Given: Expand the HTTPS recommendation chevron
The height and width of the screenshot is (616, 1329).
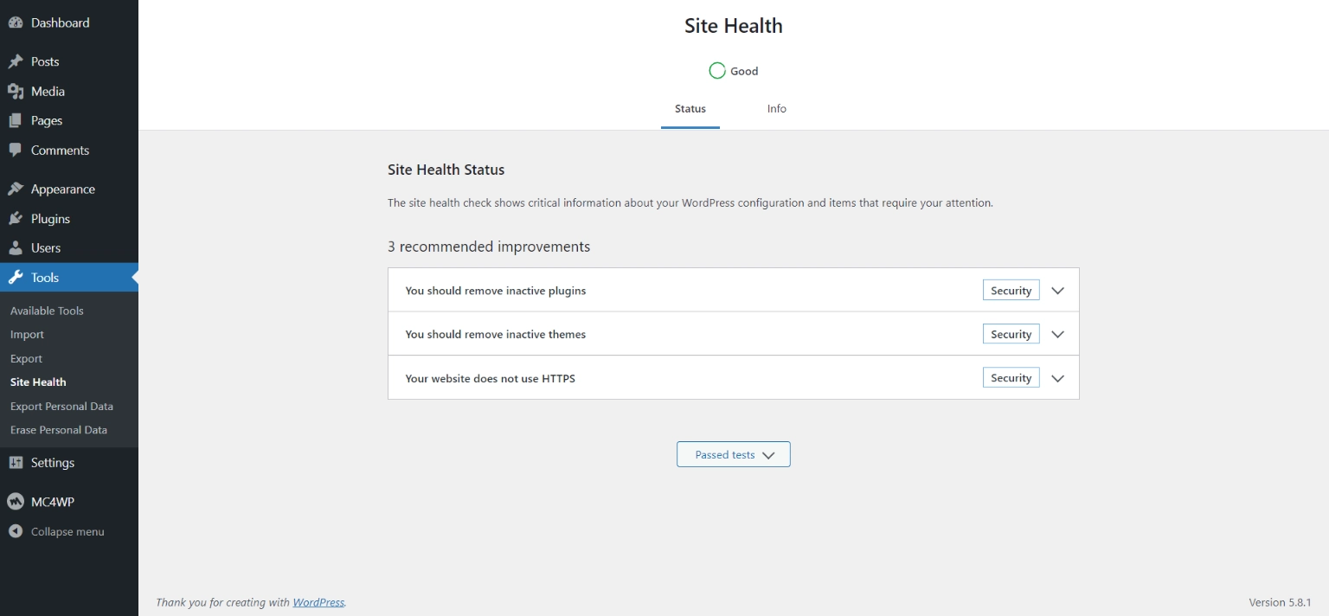Looking at the screenshot, I should pos(1057,378).
